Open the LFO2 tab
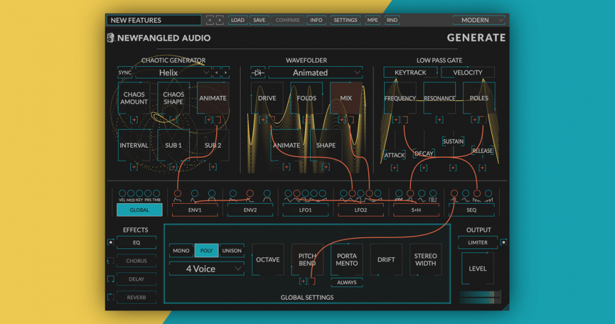615x324 pixels. click(361, 210)
